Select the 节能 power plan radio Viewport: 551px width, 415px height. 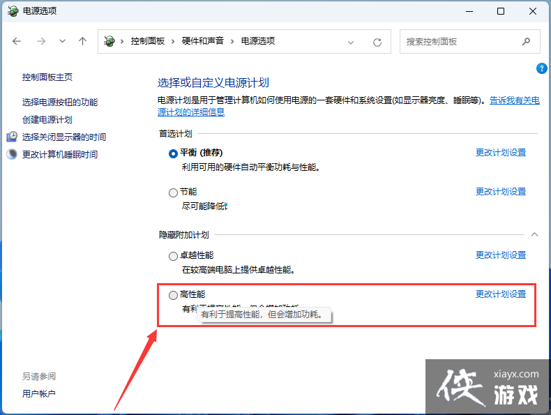[x=173, y=193]
